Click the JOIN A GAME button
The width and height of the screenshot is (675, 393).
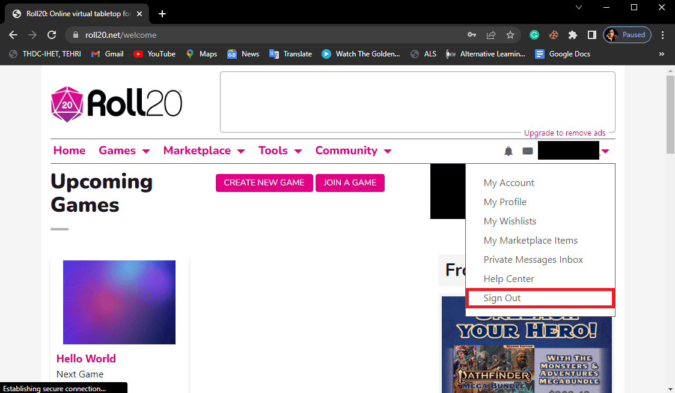click(350, 183)
